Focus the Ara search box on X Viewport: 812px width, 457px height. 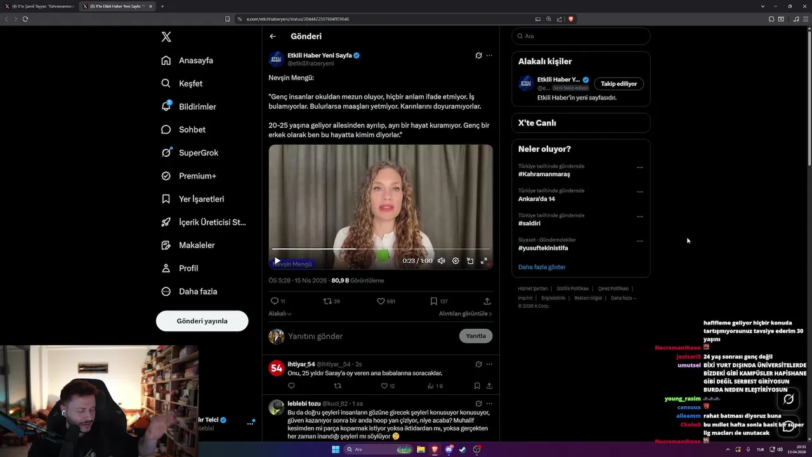[581, 36]
